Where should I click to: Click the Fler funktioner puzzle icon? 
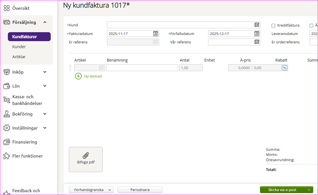tap(7, 156)
